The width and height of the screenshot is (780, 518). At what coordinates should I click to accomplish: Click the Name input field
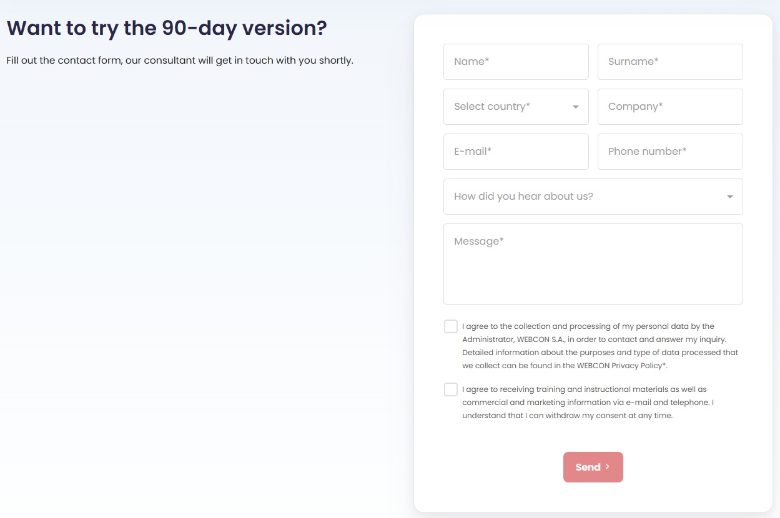pyautogui.click(x=516, y=62)
